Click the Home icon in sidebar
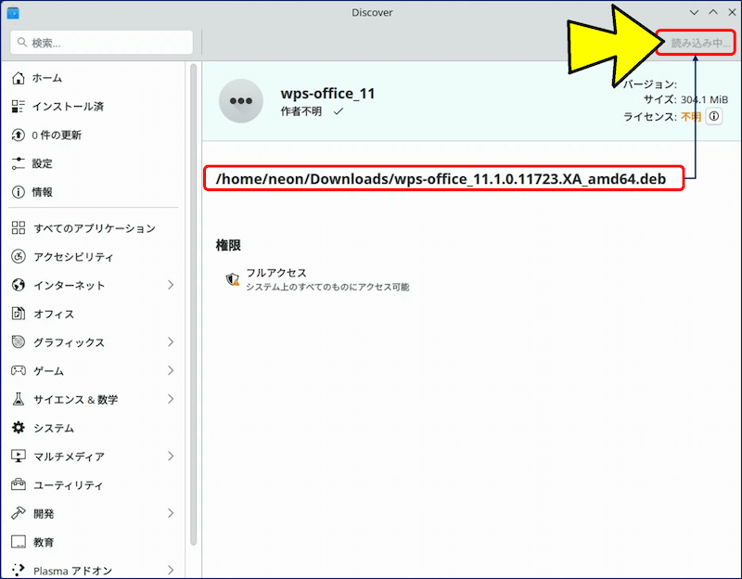 pyautogui.click(x=19, y=78)
